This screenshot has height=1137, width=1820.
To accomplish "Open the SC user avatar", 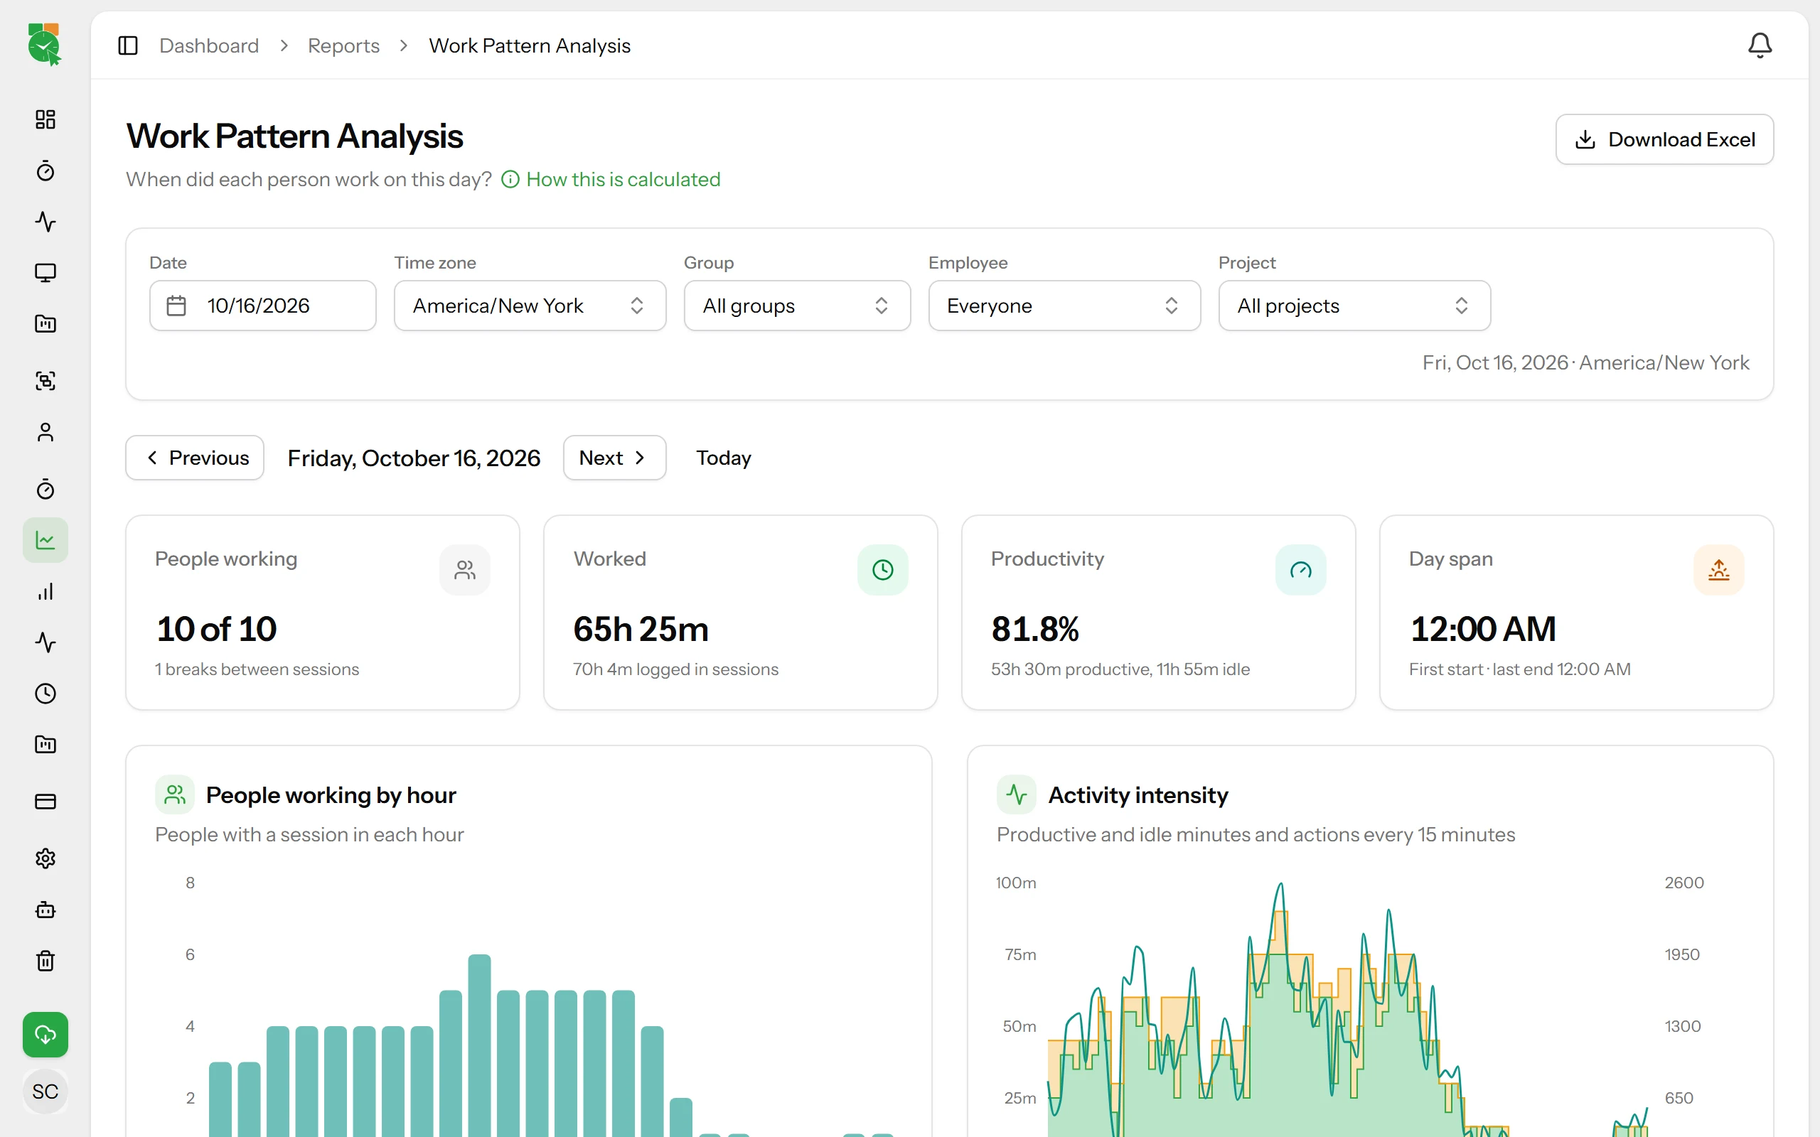I will (x=45, y=1091).
